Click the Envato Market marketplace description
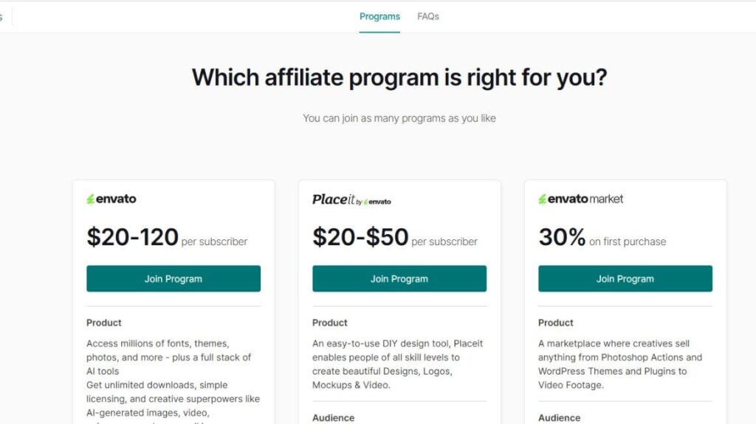 point(620,364)
